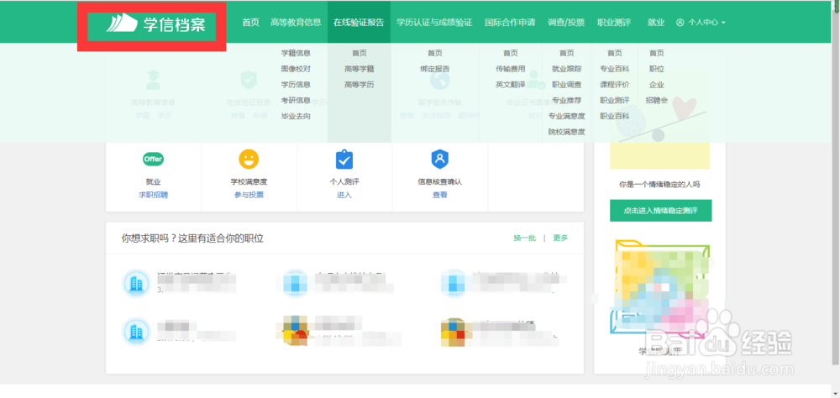This screenshot has width=840, height=398.
Task: Select 职业测评 in the dropdown submenu
Action: click(615, 100)
